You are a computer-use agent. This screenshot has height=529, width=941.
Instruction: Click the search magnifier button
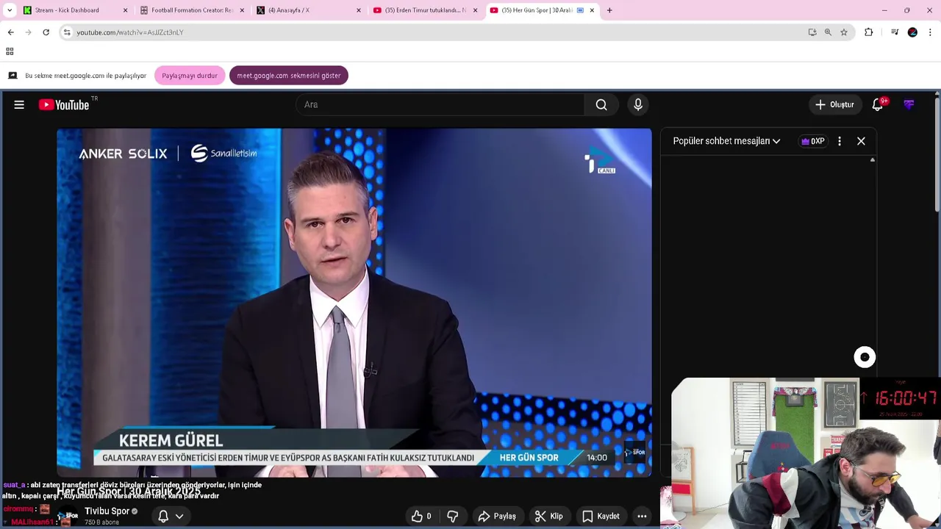(601, 105)
